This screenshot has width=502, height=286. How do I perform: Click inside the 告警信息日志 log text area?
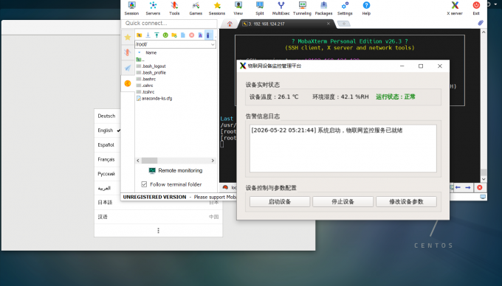343,149
